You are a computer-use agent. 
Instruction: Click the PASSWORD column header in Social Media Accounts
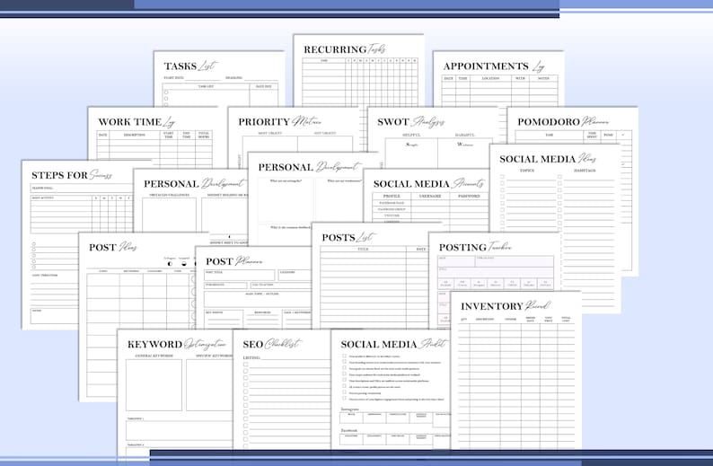tap(469, 196)
